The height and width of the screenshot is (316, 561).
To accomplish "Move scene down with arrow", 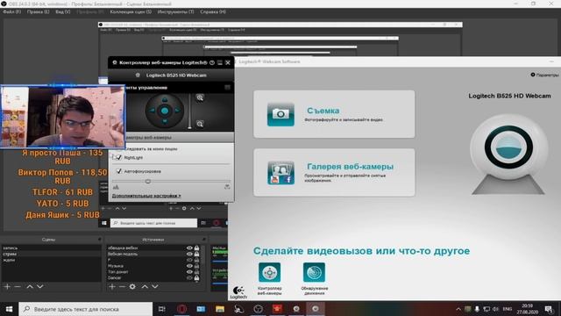I will 40,287.
